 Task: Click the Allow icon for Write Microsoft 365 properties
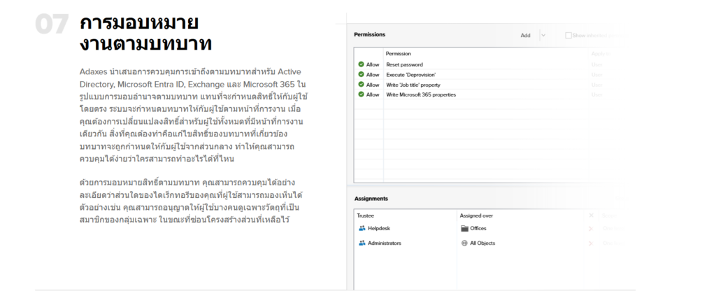[x=361, y=94]
